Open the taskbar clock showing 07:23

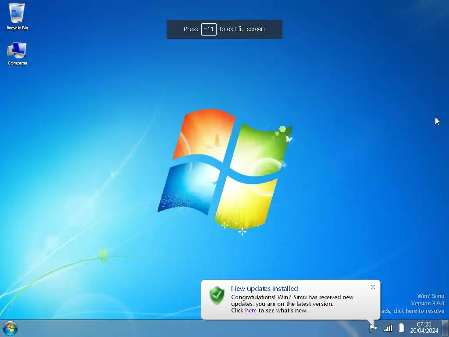point(424,327)
